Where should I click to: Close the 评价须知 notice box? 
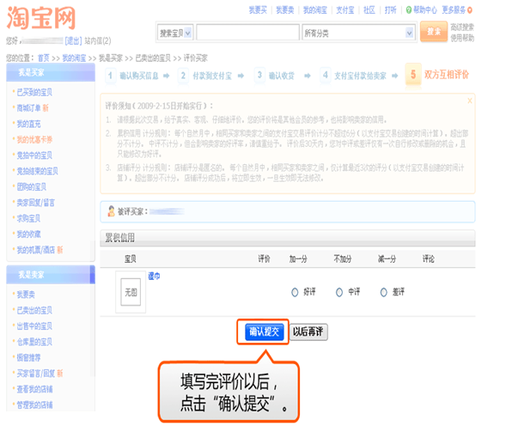(470, 100)
